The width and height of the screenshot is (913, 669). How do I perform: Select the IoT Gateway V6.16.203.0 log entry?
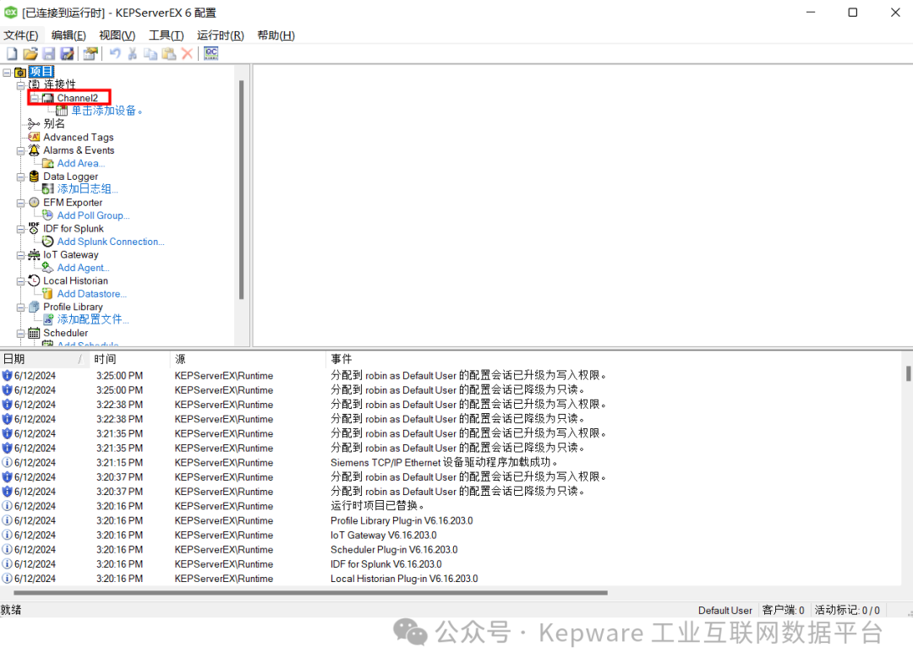tap(451, 536)
